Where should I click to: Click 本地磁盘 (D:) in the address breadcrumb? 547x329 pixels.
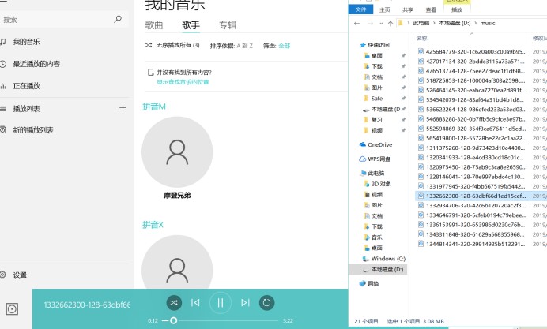[x=455, y=23]
